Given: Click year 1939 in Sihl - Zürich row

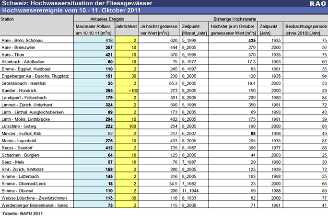Looking at the screenshot, I should 276,169.
